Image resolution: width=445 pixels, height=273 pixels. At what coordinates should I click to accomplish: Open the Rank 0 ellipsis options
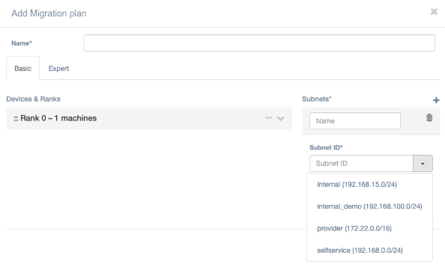click(268, 118)
